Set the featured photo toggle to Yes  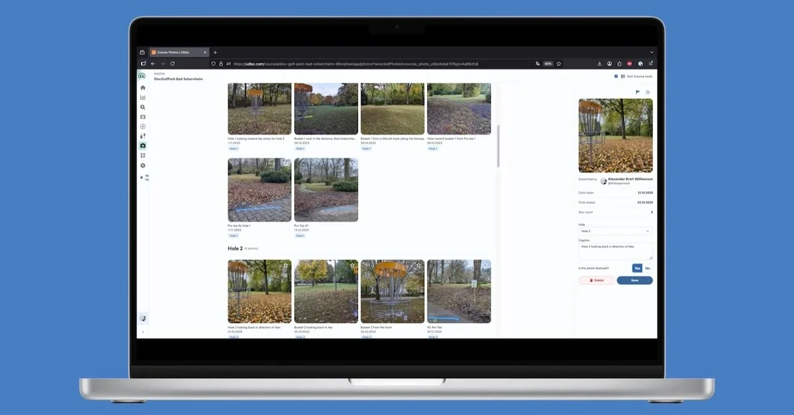[x=637, y=269]
